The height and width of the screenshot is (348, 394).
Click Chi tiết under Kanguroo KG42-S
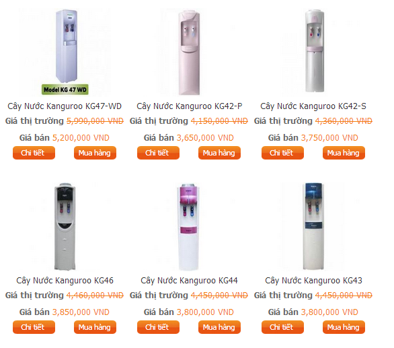[282, 153]
